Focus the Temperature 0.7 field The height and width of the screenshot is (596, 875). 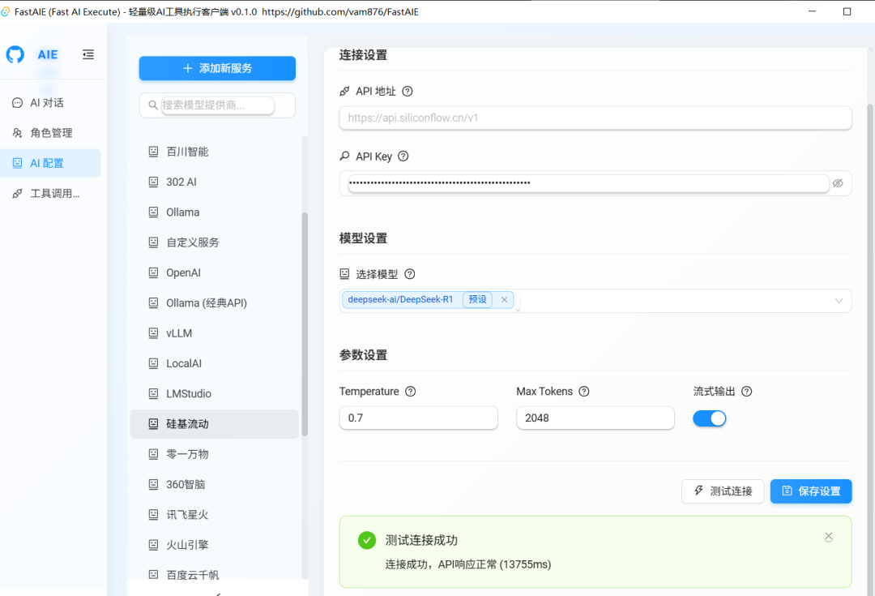coord(418,418)
